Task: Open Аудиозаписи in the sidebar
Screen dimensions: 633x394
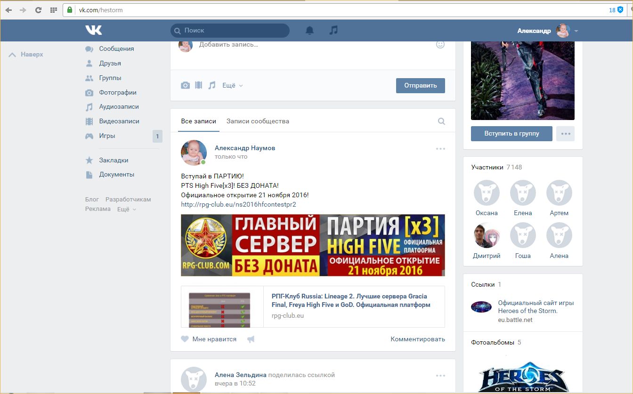Action: [119, 106]
